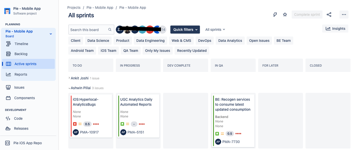Click the Components sidebar icon
Screen dimensions: 357x150
pyautogui.click(x=8, y=98)
